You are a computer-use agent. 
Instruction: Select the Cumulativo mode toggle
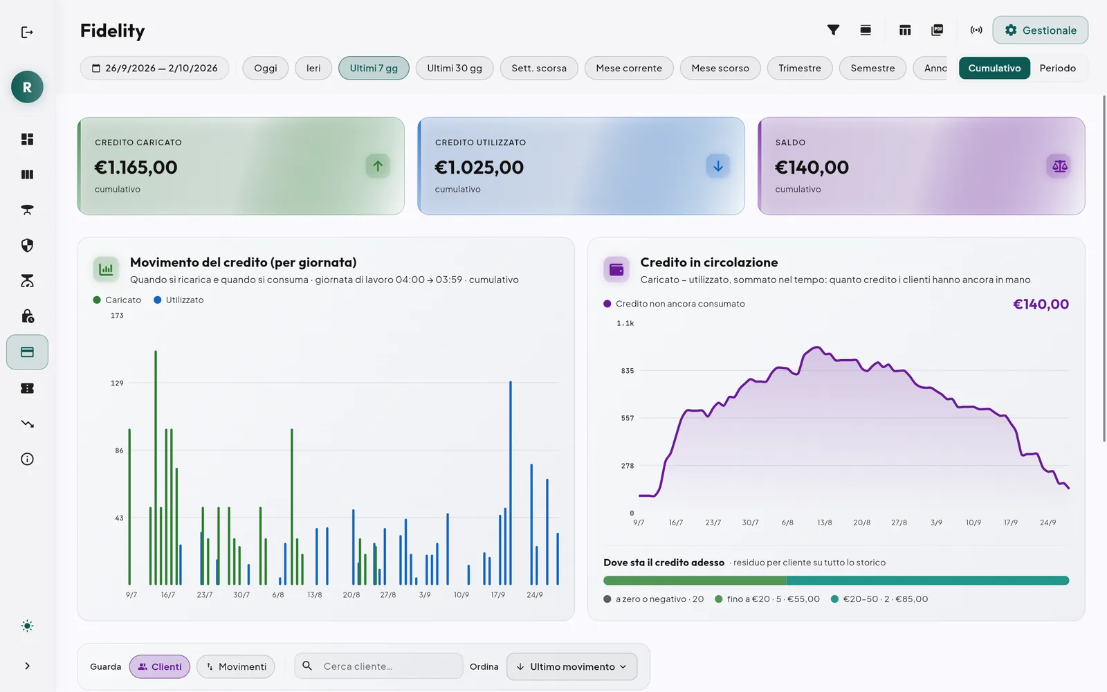tap(994, 68)
